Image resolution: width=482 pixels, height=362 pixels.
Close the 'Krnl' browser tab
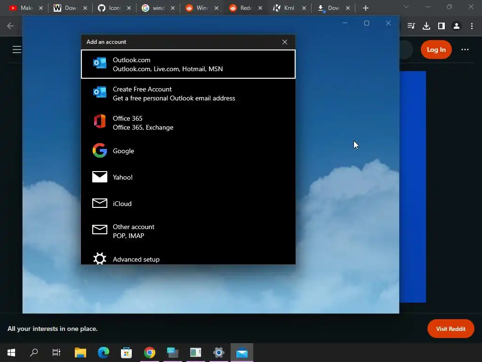pyautogui.click(x=304, y=8)
